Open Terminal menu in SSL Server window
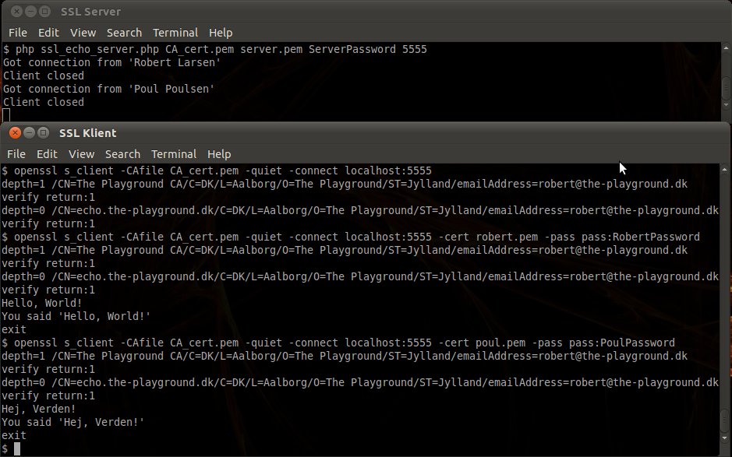The image size is (732, 457). coord(175,33)
